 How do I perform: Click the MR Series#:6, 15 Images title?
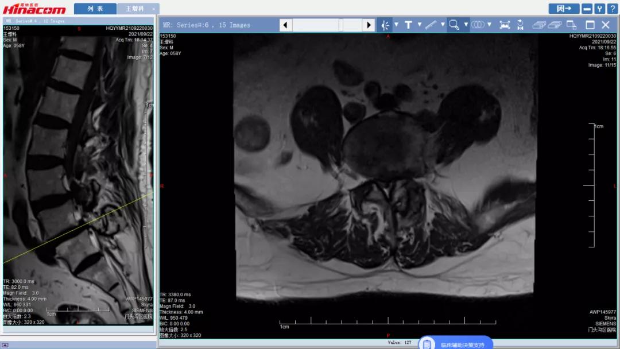[207, 25]
